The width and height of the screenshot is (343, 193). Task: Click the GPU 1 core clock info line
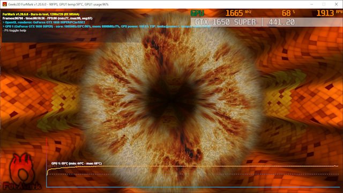[x=106, y=26]
